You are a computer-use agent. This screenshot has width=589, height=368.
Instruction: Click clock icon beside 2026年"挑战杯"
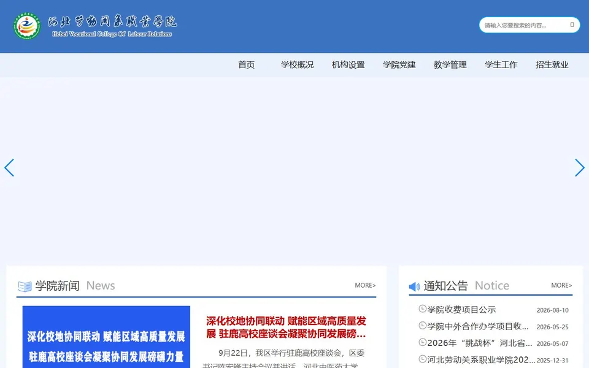[422, 342]
